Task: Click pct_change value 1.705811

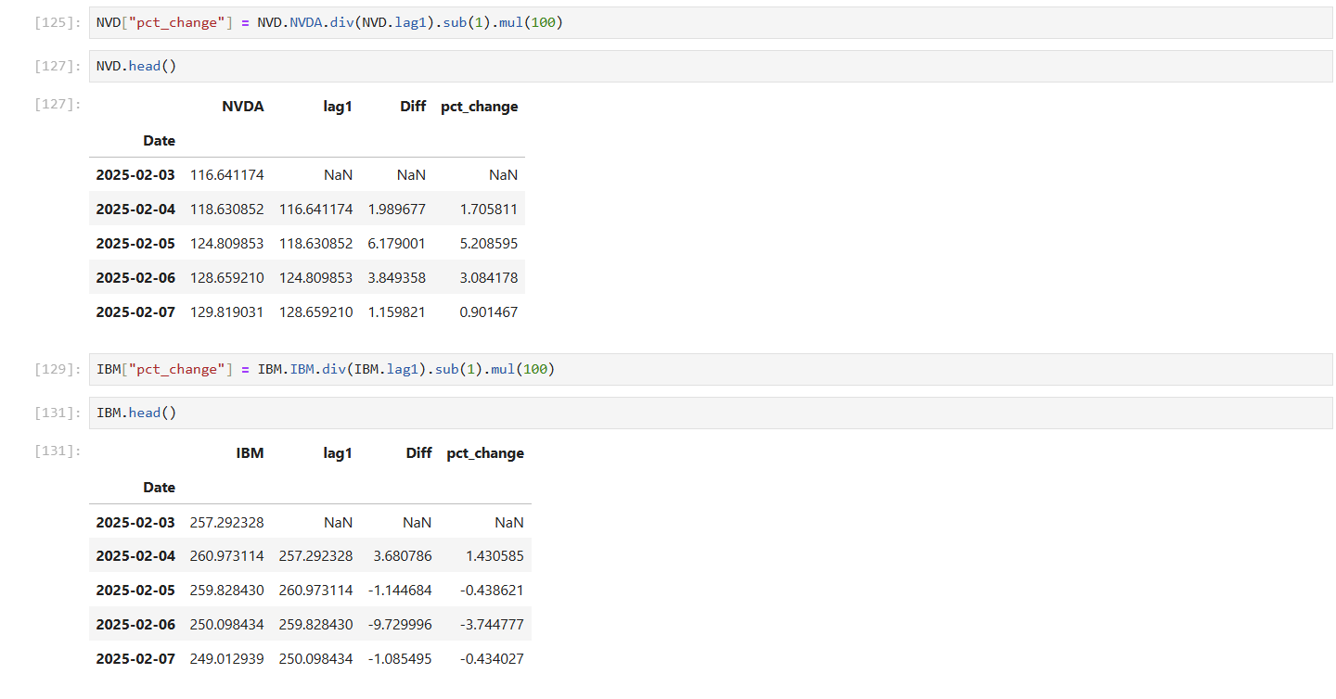Action: coord(489,209)
